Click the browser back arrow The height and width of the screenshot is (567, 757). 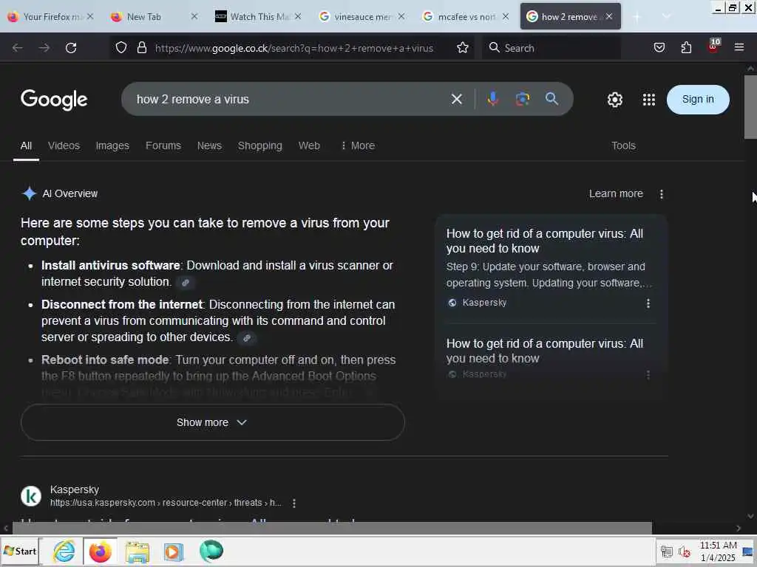18,48
